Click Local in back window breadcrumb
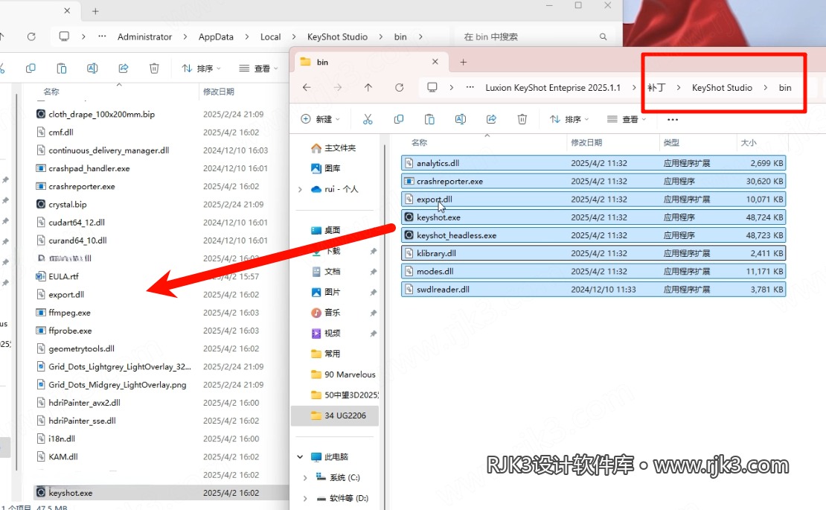 (x=270, y=37)
